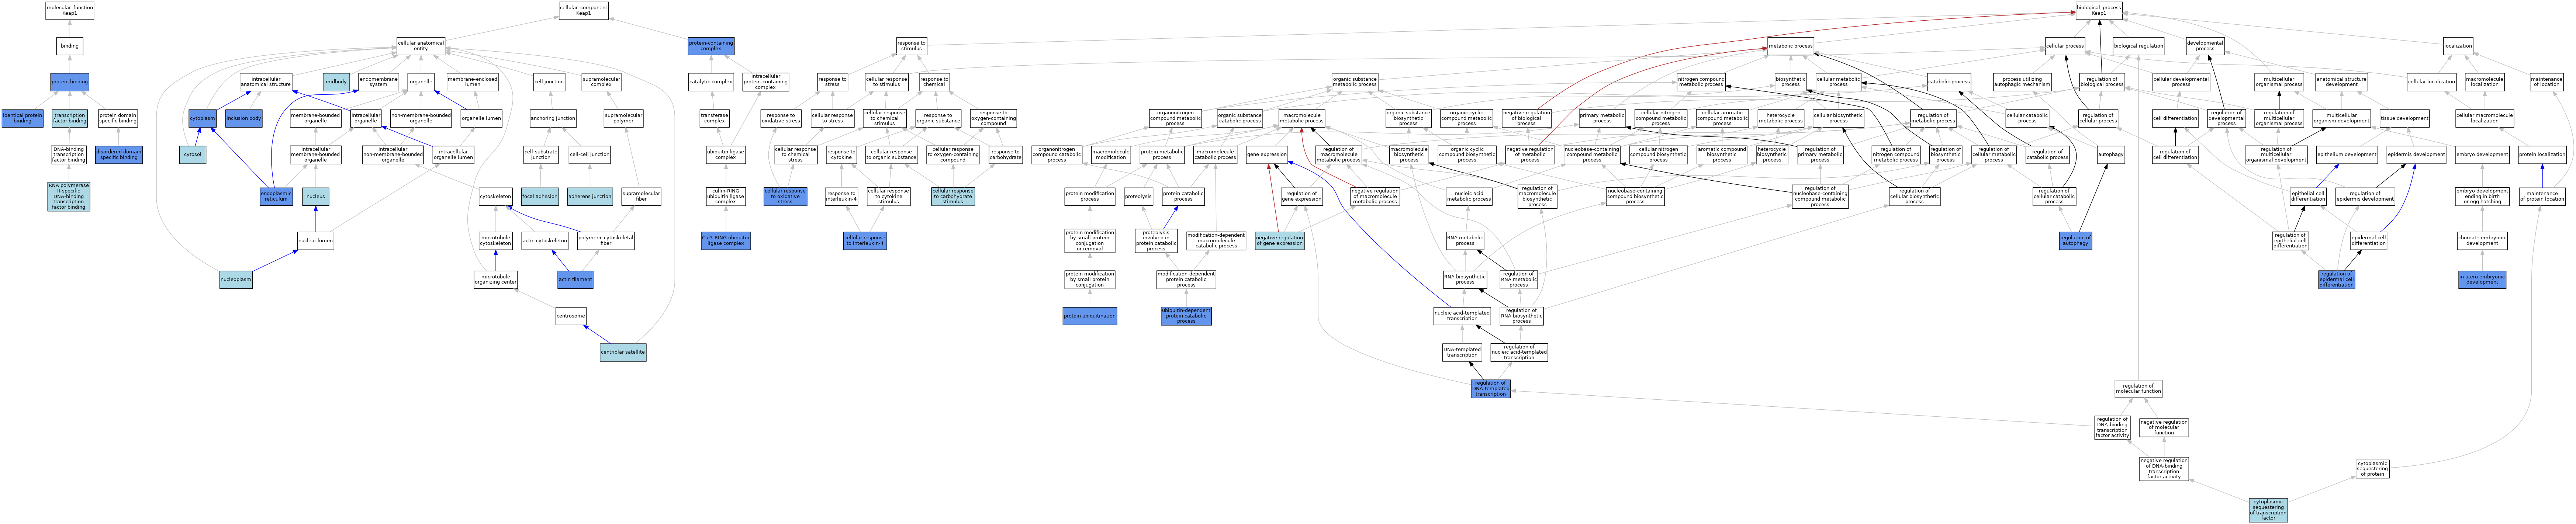This screenshot has width=2576, height=524.
Task: Click the 'catalytic complex' node
Action: pos(711,81)
